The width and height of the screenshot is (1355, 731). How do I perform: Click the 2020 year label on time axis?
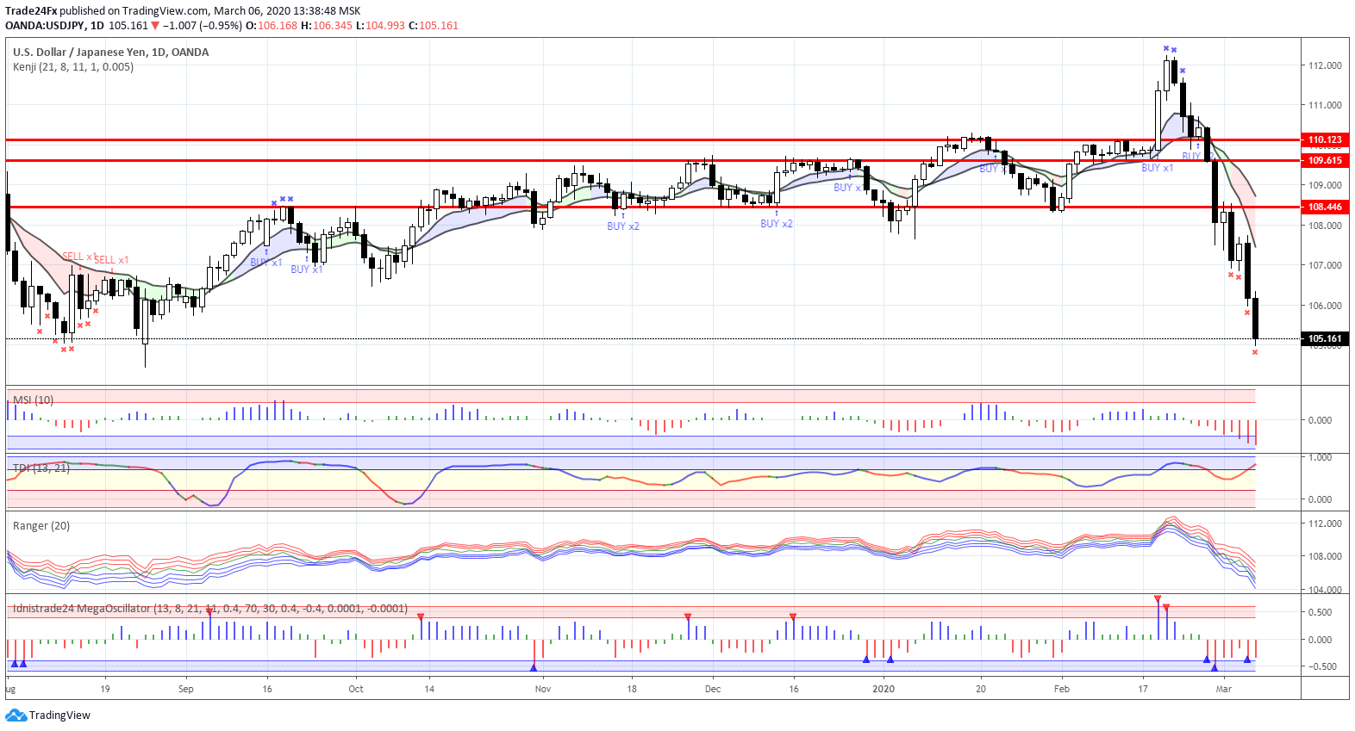pos(884,689)
